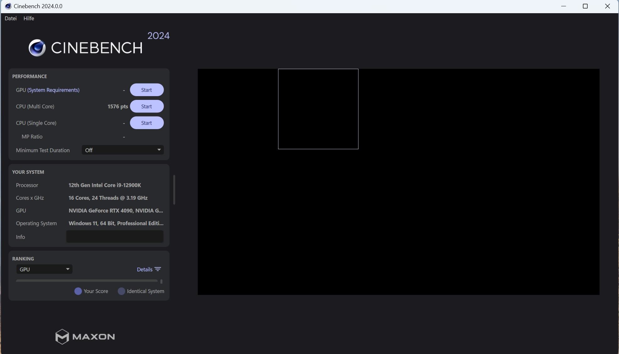The height and width of the screenshot is (354, 619).
Task: Maximize the Cinebench window
Action: coord(585,6)
